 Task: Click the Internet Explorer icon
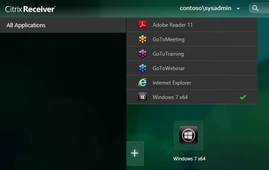[x=143, y=82]
